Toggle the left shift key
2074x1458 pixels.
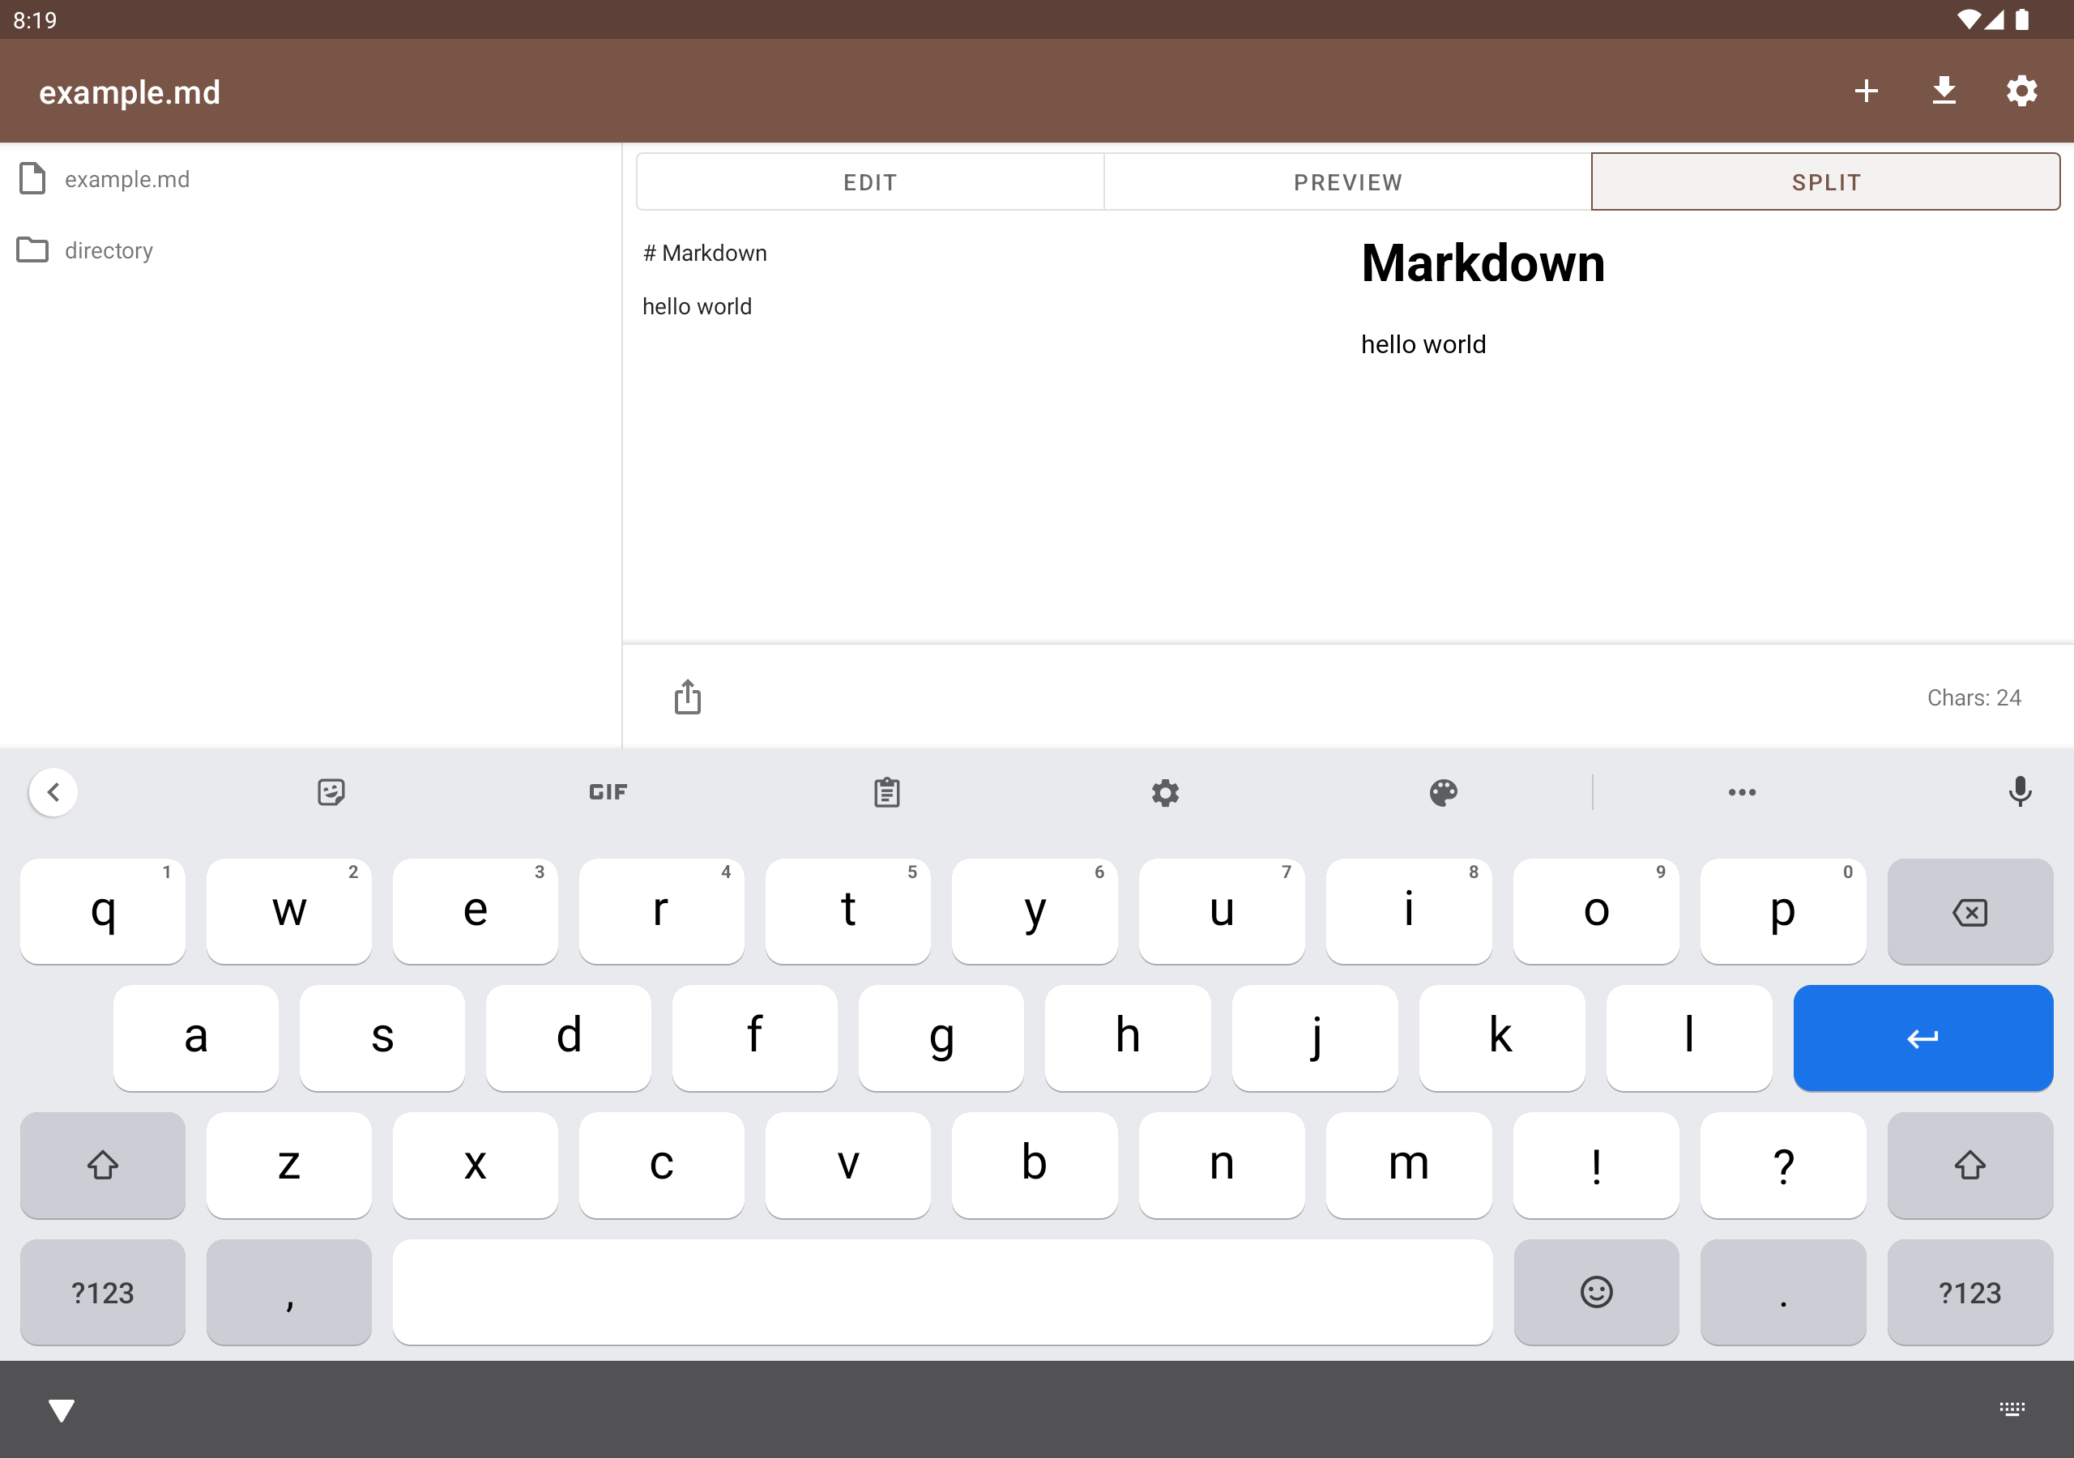coord(102,1165)
